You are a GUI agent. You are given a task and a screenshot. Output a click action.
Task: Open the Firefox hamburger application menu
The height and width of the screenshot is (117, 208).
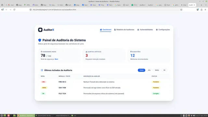click(x=205, y=9)
